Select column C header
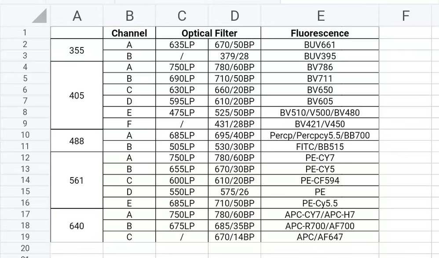 pyautogui.click(x=182, y=16)
